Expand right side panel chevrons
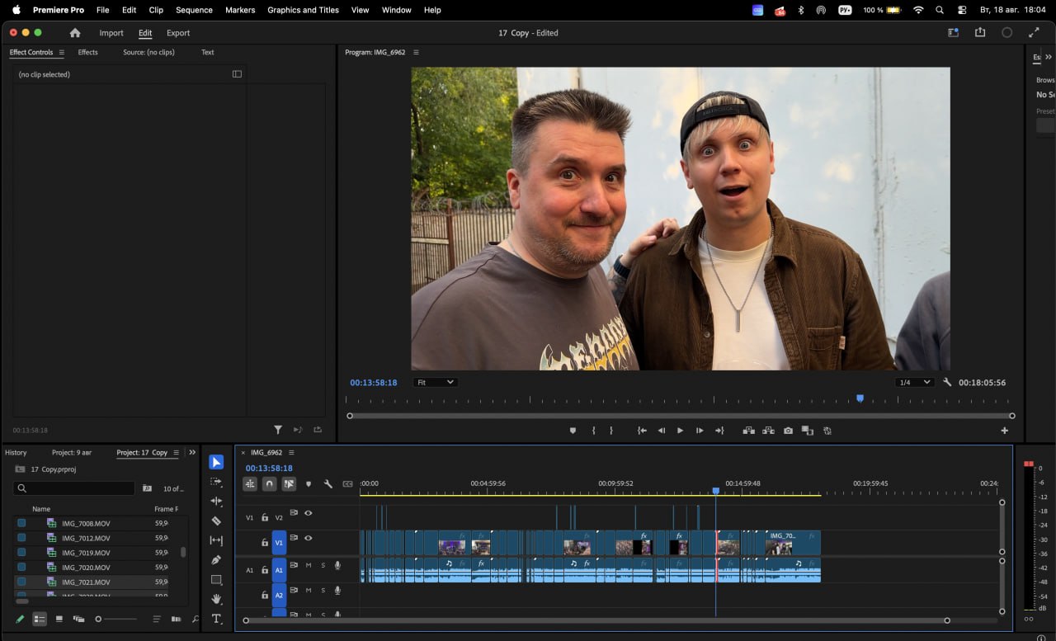 [1049, 57]
